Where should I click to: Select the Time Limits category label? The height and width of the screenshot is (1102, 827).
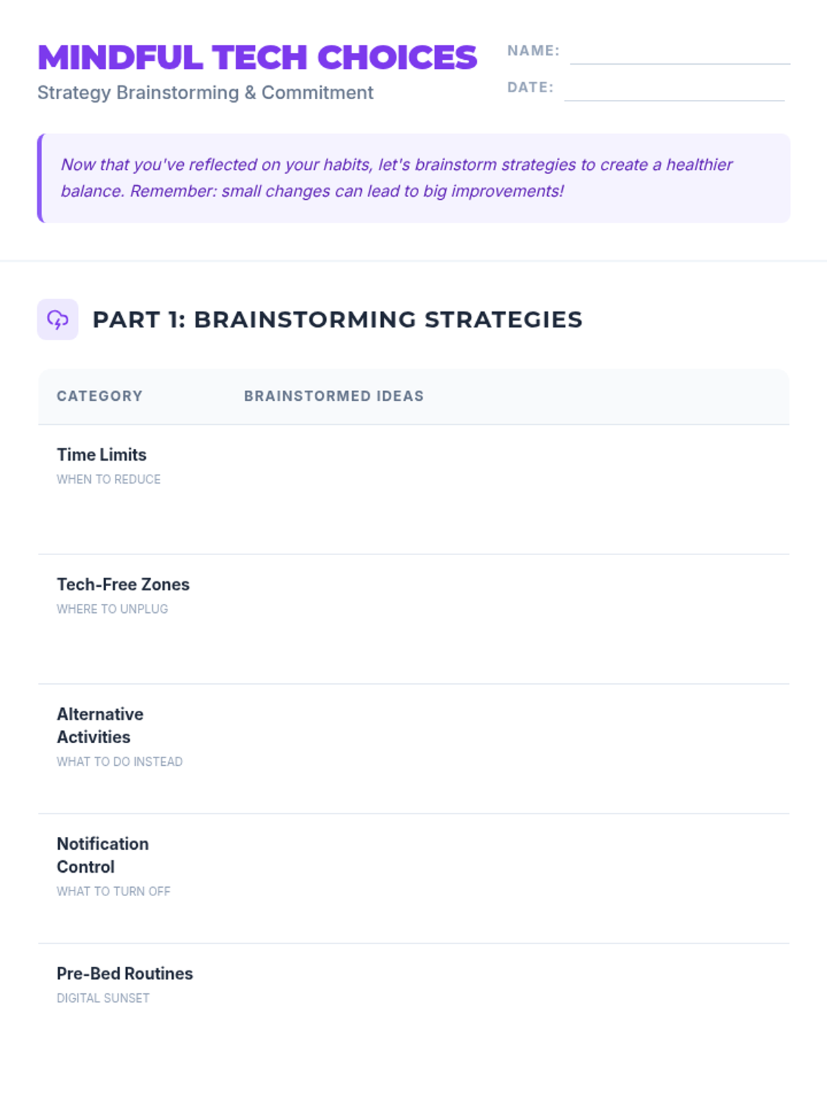click(102, 455)
